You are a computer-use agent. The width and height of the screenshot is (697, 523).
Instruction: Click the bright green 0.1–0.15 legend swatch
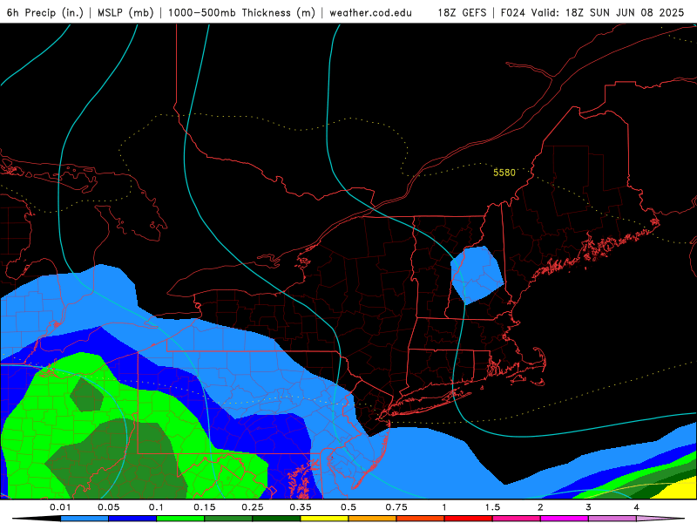pyautogui.click(x=180, y=519)
